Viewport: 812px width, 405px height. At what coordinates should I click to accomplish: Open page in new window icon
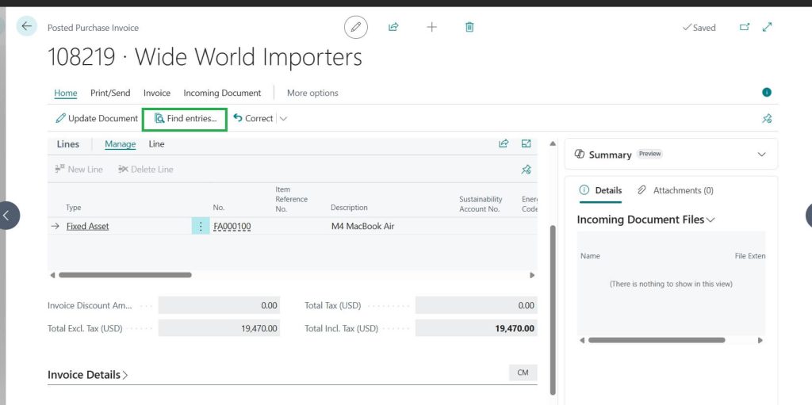745,27
